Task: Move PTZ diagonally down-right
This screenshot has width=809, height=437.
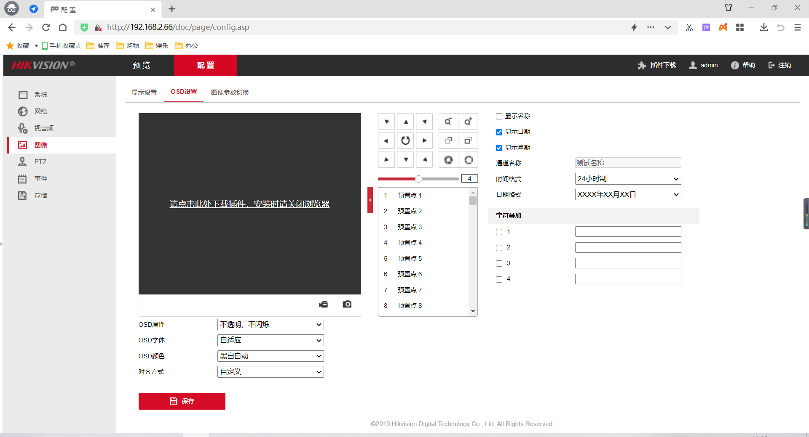Action: click(x=424, y=159)
